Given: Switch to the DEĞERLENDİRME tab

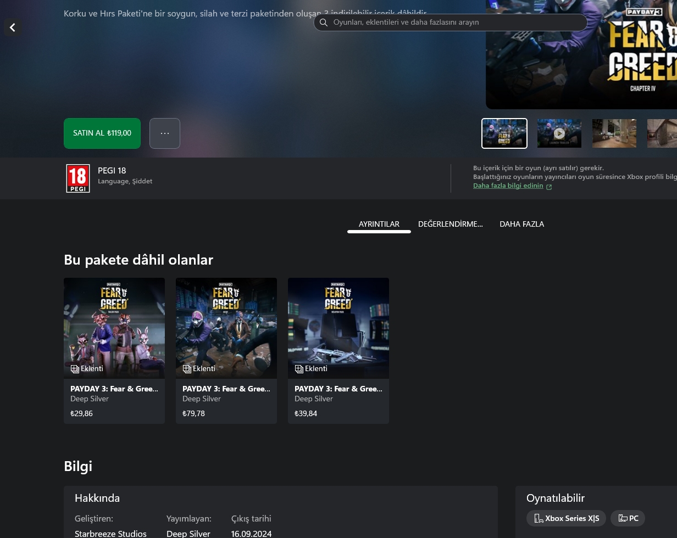Looking at the screenshot, I should (451, 224).
